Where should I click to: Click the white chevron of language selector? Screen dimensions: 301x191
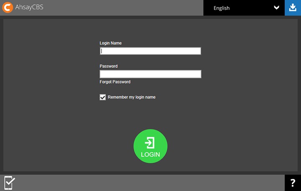tap(276, 8)
